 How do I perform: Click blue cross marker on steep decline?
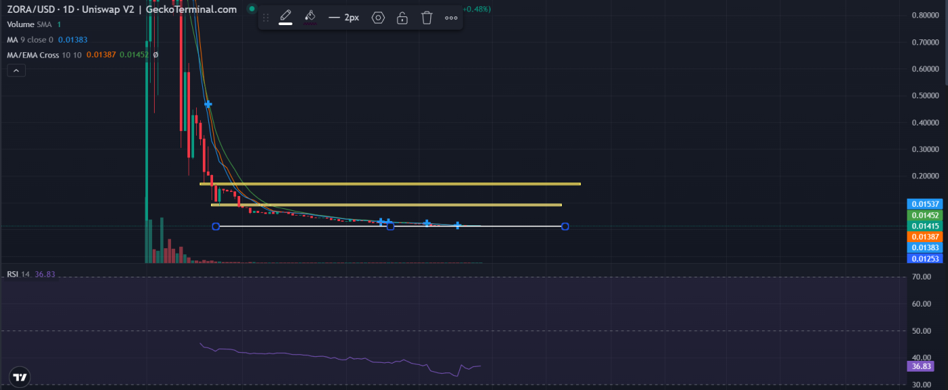(x=208, y=104)
